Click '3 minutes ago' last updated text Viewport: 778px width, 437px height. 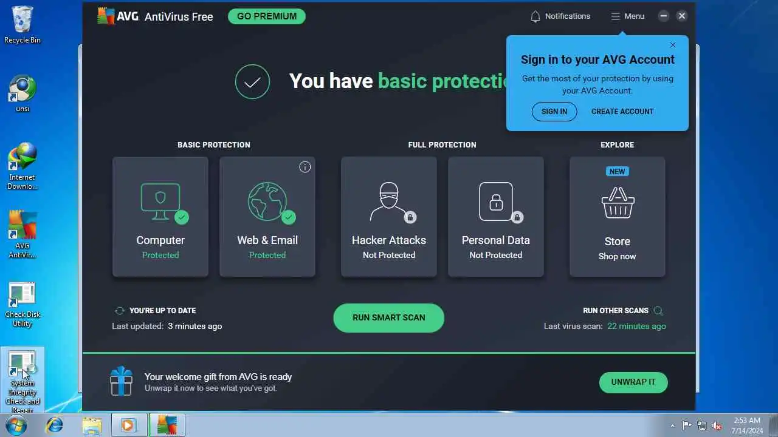(x=195, y=327)
